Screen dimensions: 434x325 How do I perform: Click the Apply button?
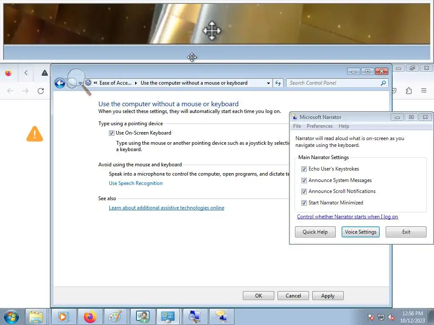(328, 296)
